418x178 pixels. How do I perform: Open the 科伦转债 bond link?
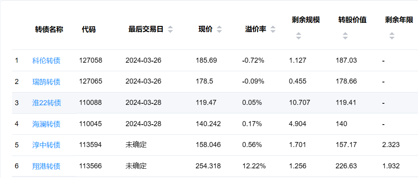[x=46, y=60]
